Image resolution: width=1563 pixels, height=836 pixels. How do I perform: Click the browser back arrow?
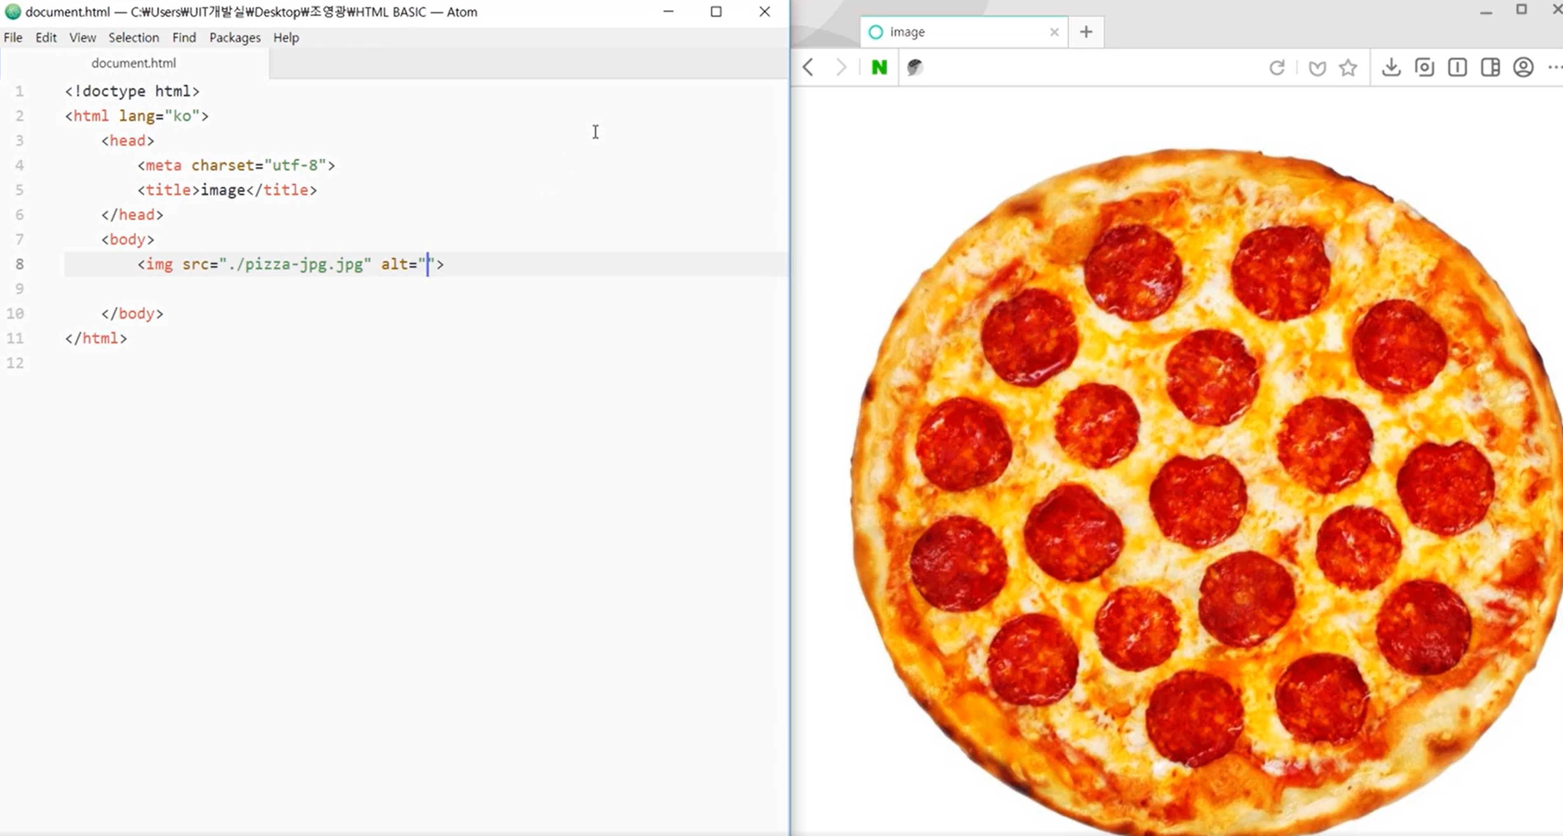click(808, 67)
